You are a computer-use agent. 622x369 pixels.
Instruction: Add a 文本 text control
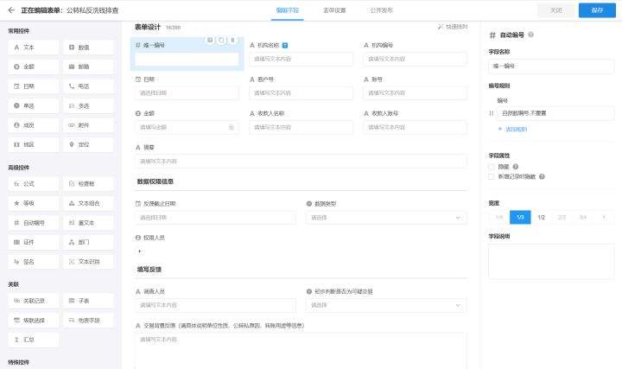pos(34,48)
